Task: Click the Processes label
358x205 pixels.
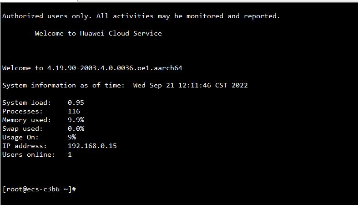Action: click(x=23, y=111)
